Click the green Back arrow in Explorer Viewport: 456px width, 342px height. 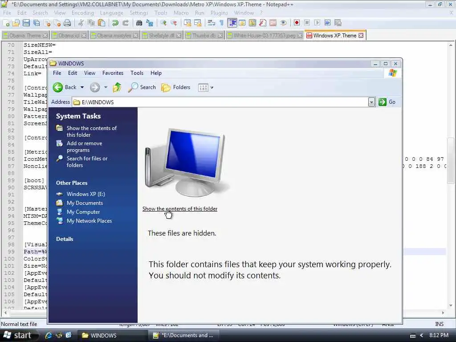pyautogui.click(x=58, y=87)
